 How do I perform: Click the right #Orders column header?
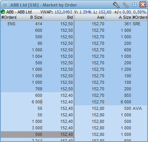pos(140,17)
